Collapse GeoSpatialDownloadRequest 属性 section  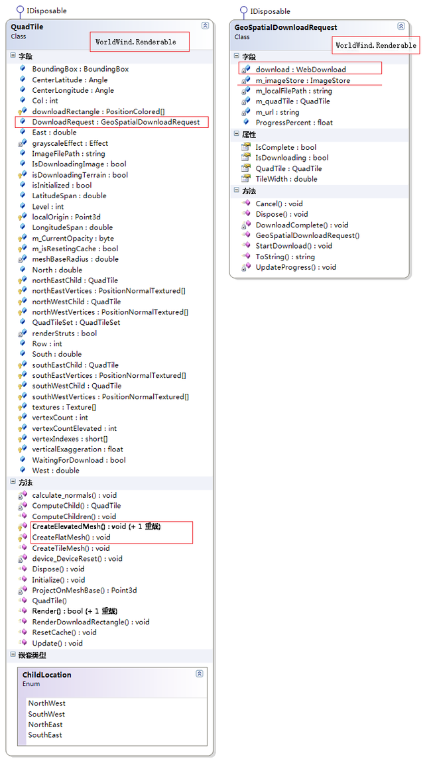click(236, 135)
